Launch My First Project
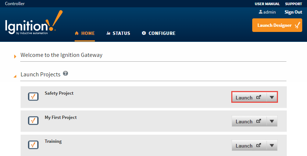Screen dimensions: 307x156 coord(249,121)
